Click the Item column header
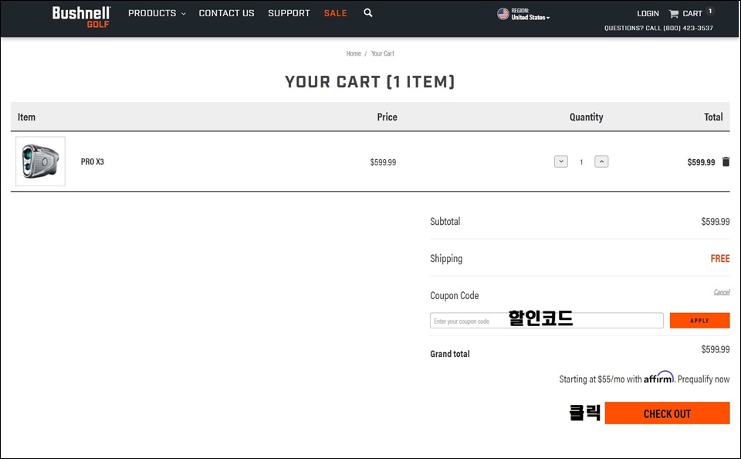741x459 pixels. (x=26, y=117)
